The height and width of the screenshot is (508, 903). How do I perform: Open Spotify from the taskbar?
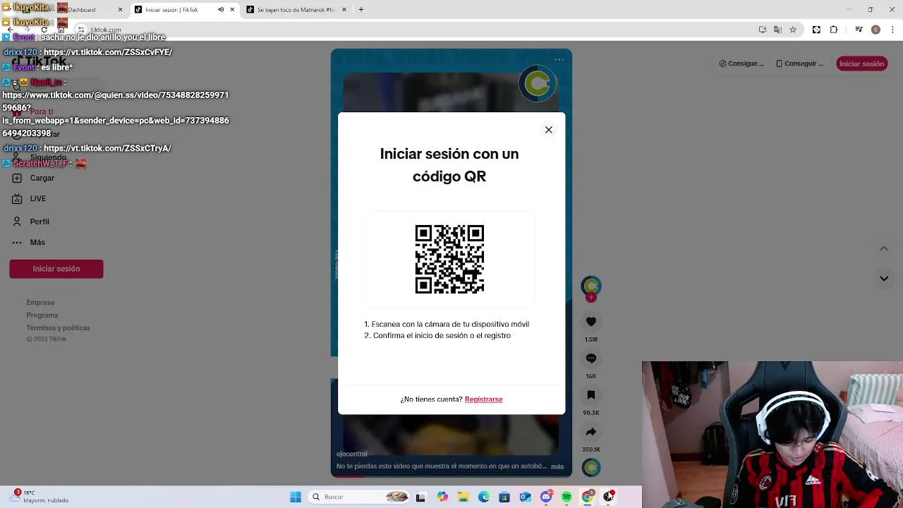pos(566,497)
